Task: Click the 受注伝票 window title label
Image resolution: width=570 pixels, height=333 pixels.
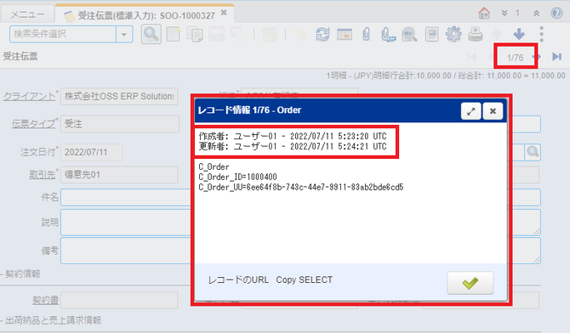Action: pyautogui.click(x=20, y=56)
